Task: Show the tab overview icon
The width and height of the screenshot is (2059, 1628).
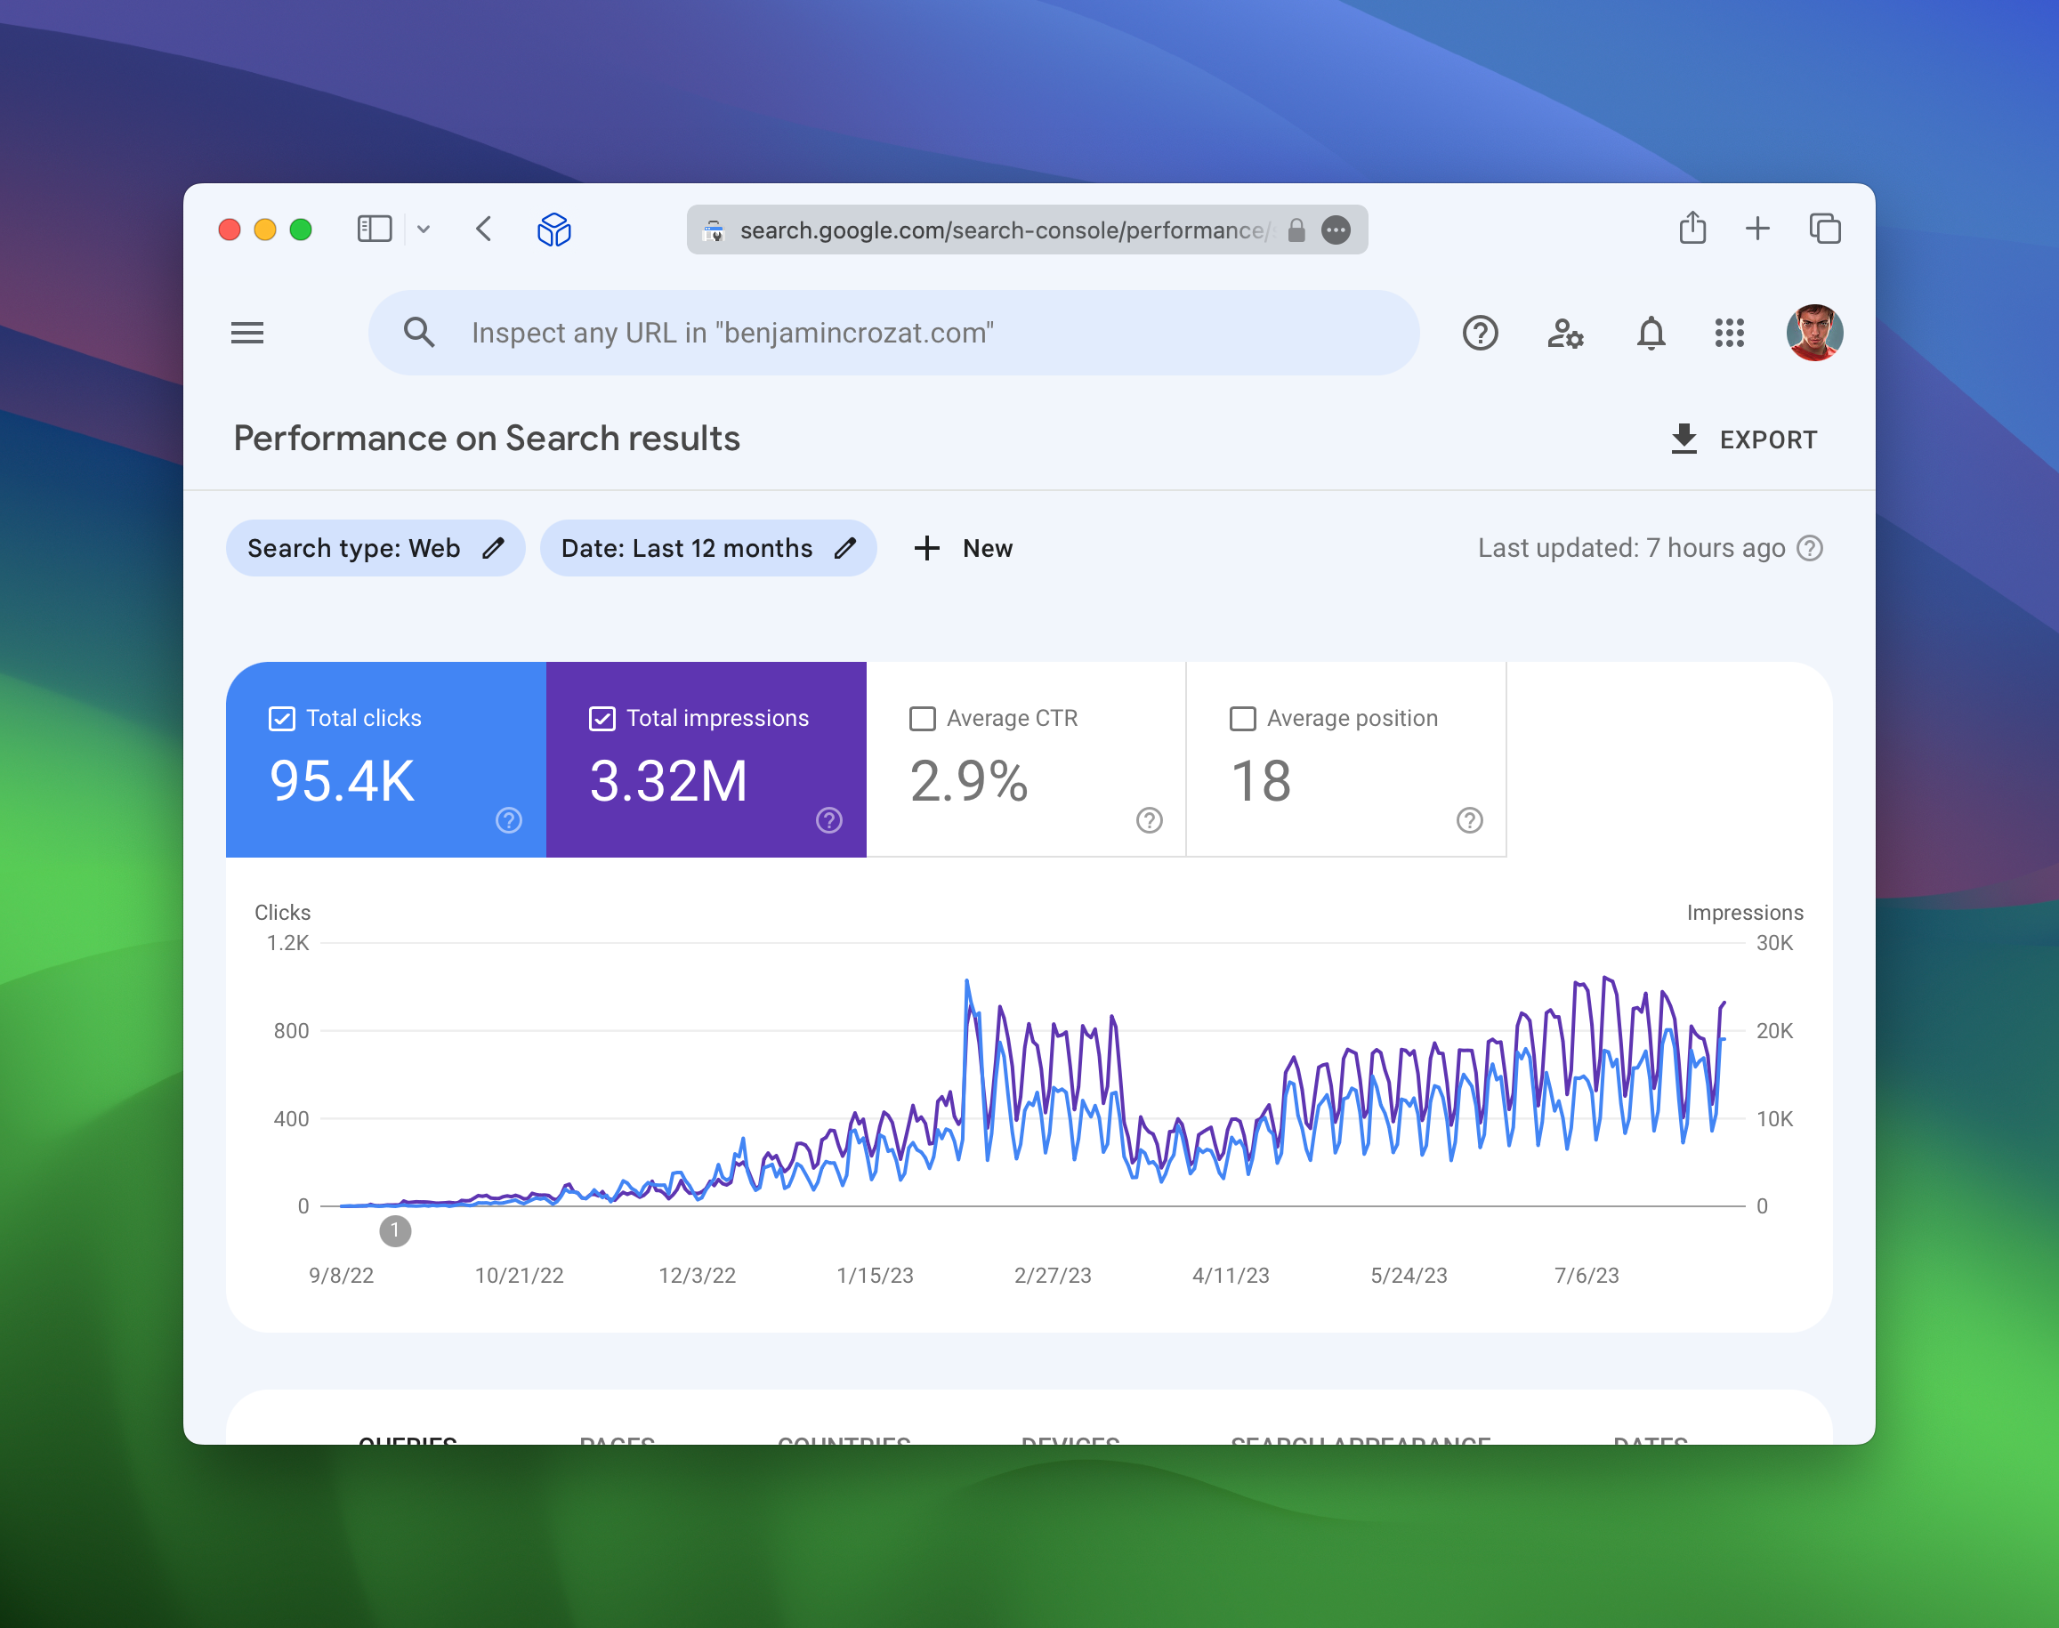Action: 1826,229
